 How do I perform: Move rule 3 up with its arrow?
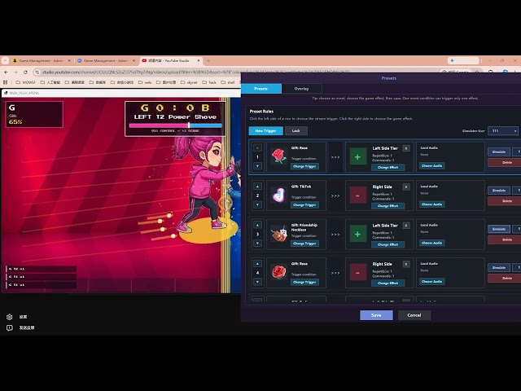257,225
